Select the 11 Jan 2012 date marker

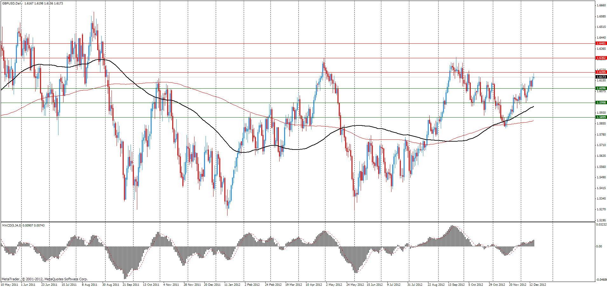point(232,284)
